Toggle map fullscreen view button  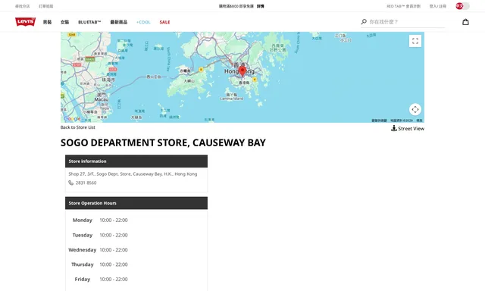415,41
